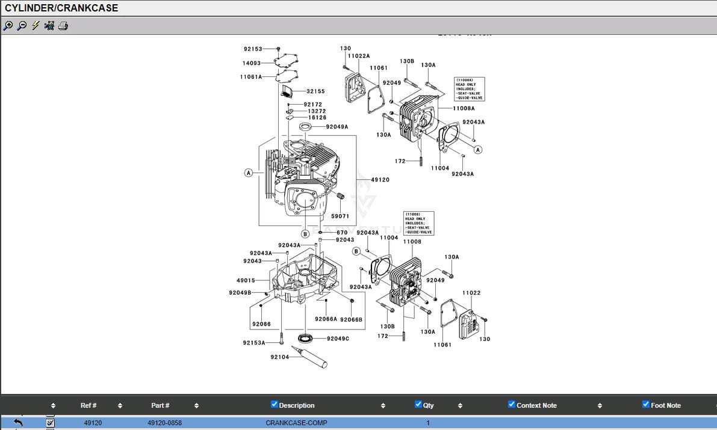Image resolution: width=717 pixels, height=430 pixels.
Task: Disable the Context Note column checkbox
Action: 512,404
